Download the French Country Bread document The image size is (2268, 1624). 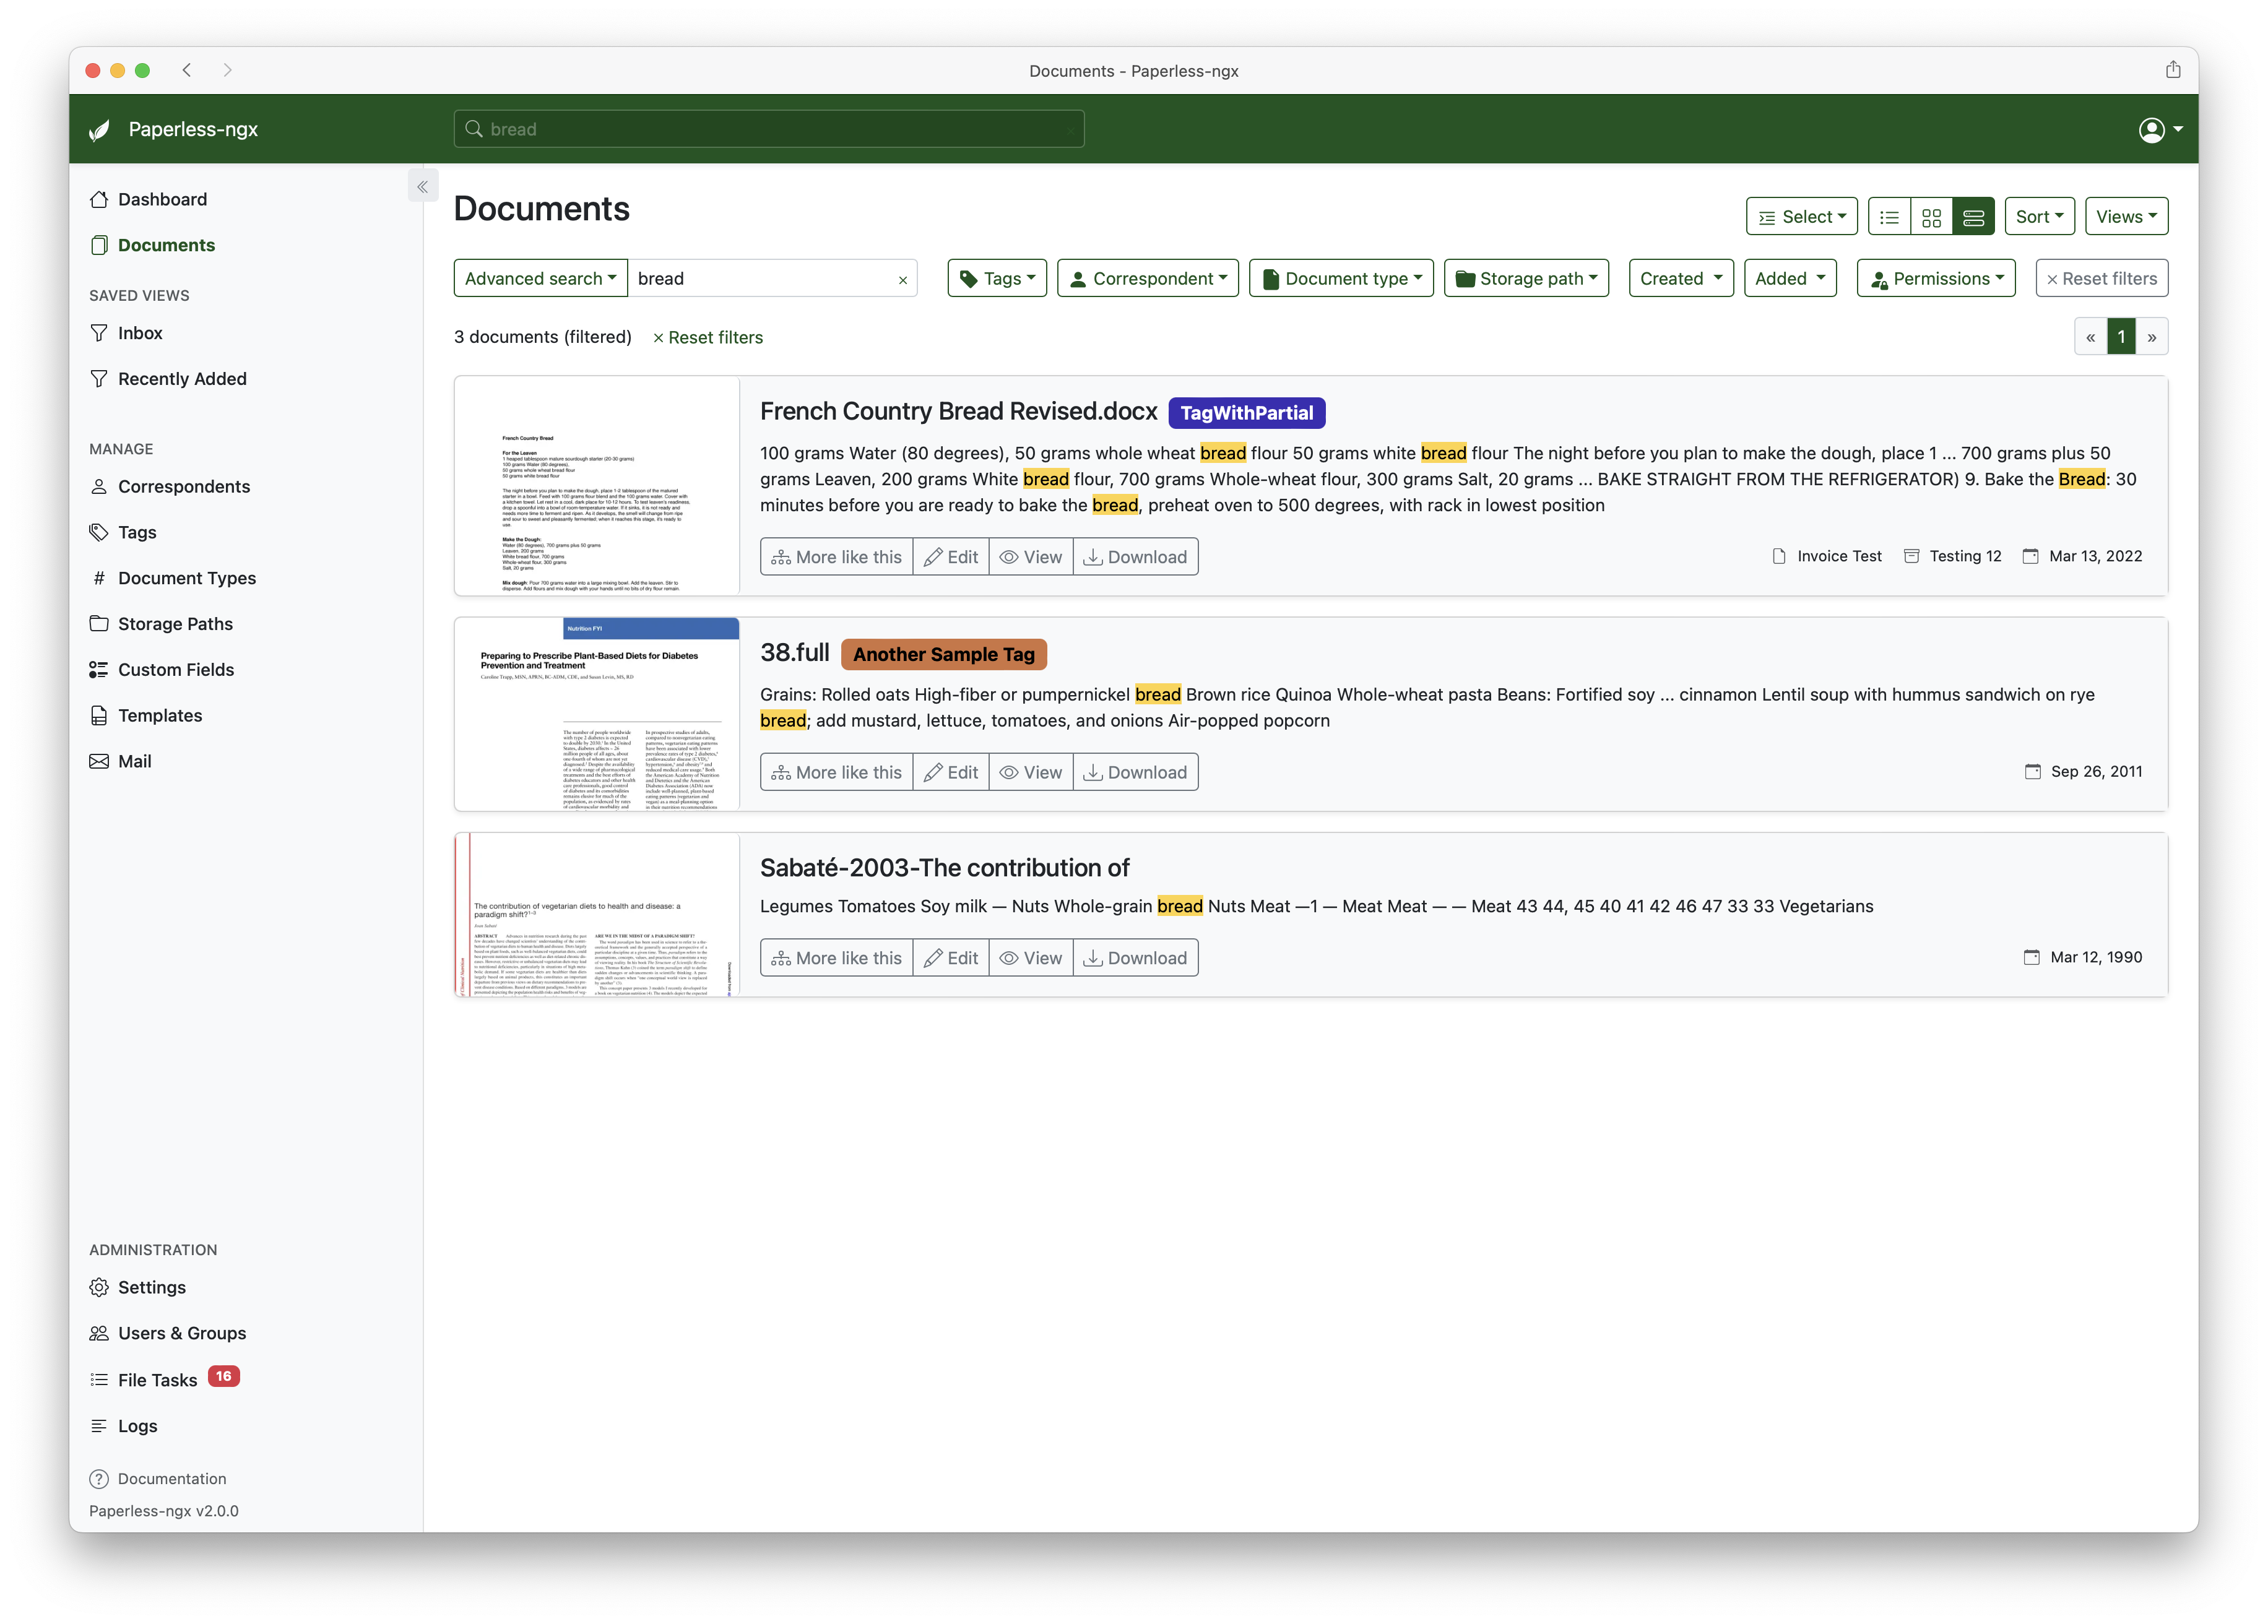1135,557
